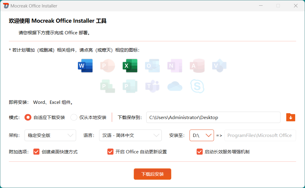
Task: Uncheck 创建桌面快捷方式 checkbox
Action: coord(36,152)
